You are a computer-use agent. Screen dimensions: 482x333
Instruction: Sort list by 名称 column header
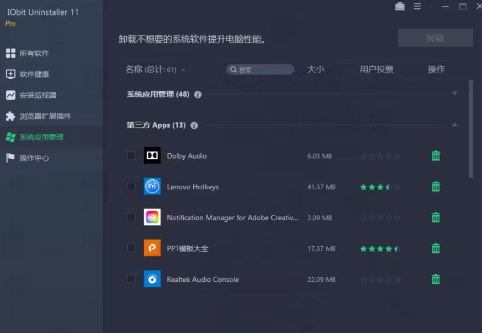tap(134, 69)
